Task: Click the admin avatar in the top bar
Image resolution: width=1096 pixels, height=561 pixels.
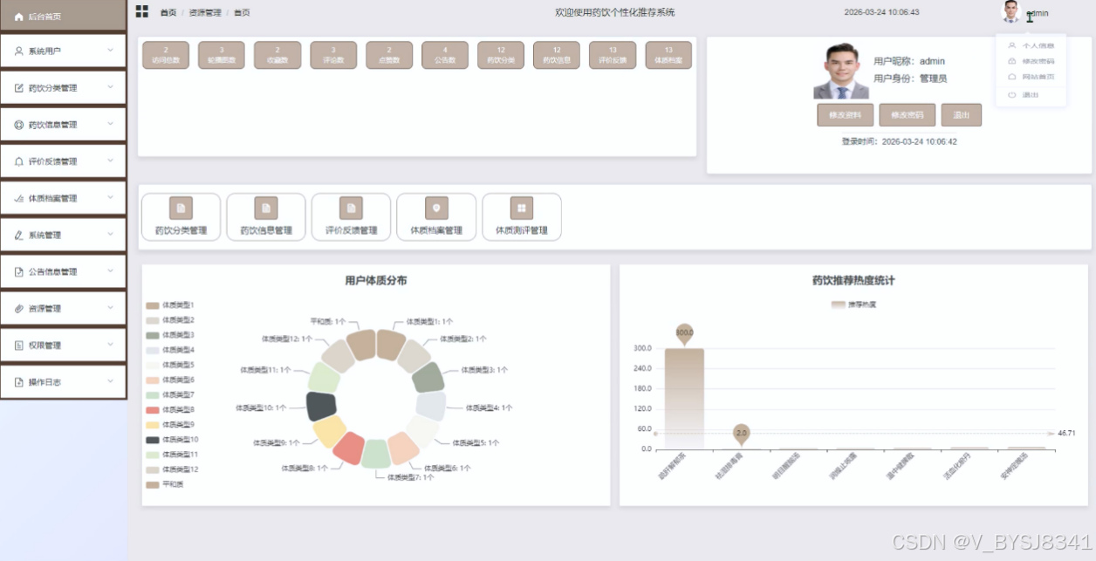Action: click(x=1010, y=11)
